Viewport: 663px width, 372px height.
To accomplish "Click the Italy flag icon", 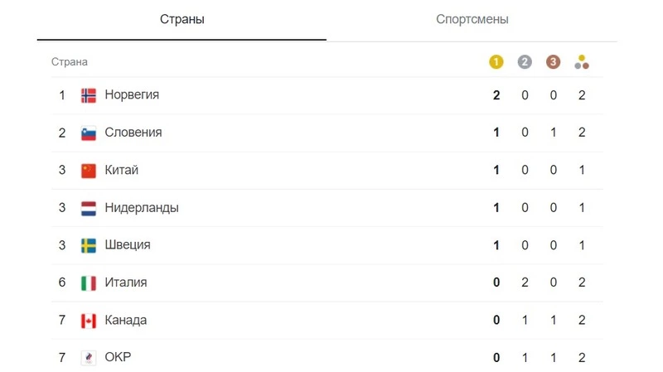I will (89, 283).
